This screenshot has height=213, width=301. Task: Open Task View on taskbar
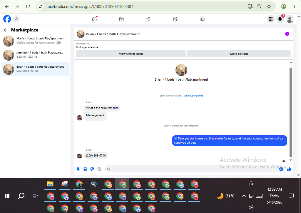pos(35,196)
